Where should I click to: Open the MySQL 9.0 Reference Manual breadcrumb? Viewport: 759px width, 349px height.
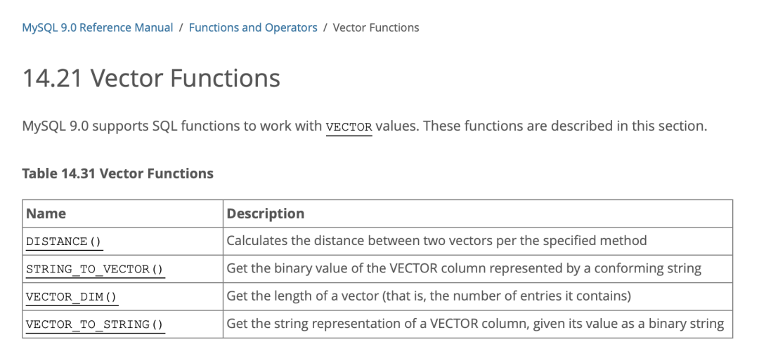tap(98, 28)
